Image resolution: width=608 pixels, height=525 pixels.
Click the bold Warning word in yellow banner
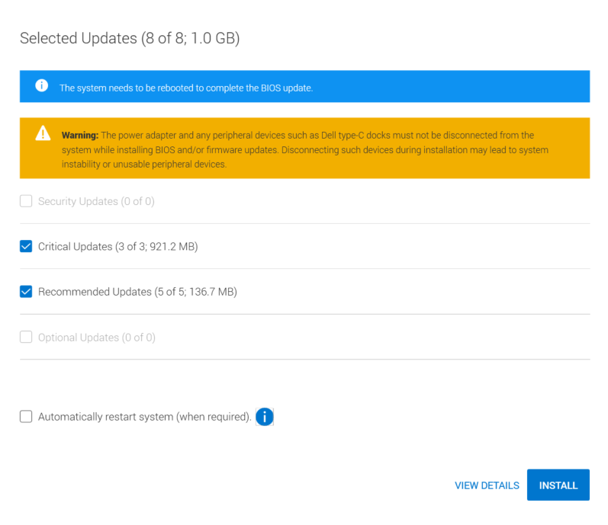tap(80, 135)
